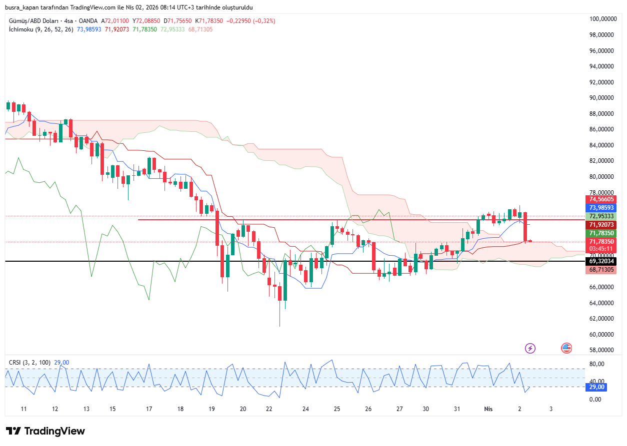Click the TradingView logo at bottom left
This screenshot has height=446, width=627.
click(45, 431)
